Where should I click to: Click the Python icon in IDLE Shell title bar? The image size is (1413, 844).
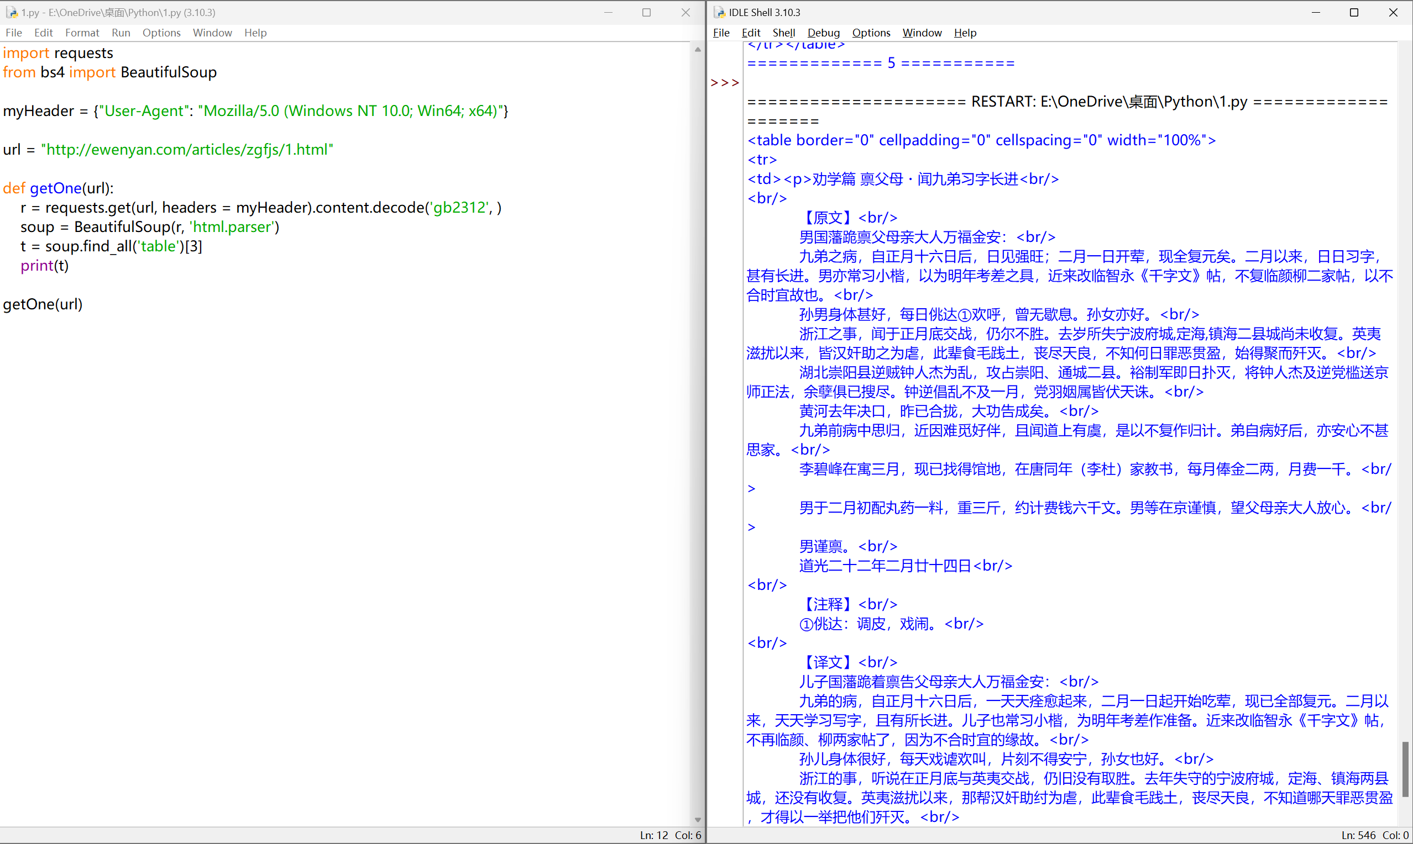pos(719,12)
